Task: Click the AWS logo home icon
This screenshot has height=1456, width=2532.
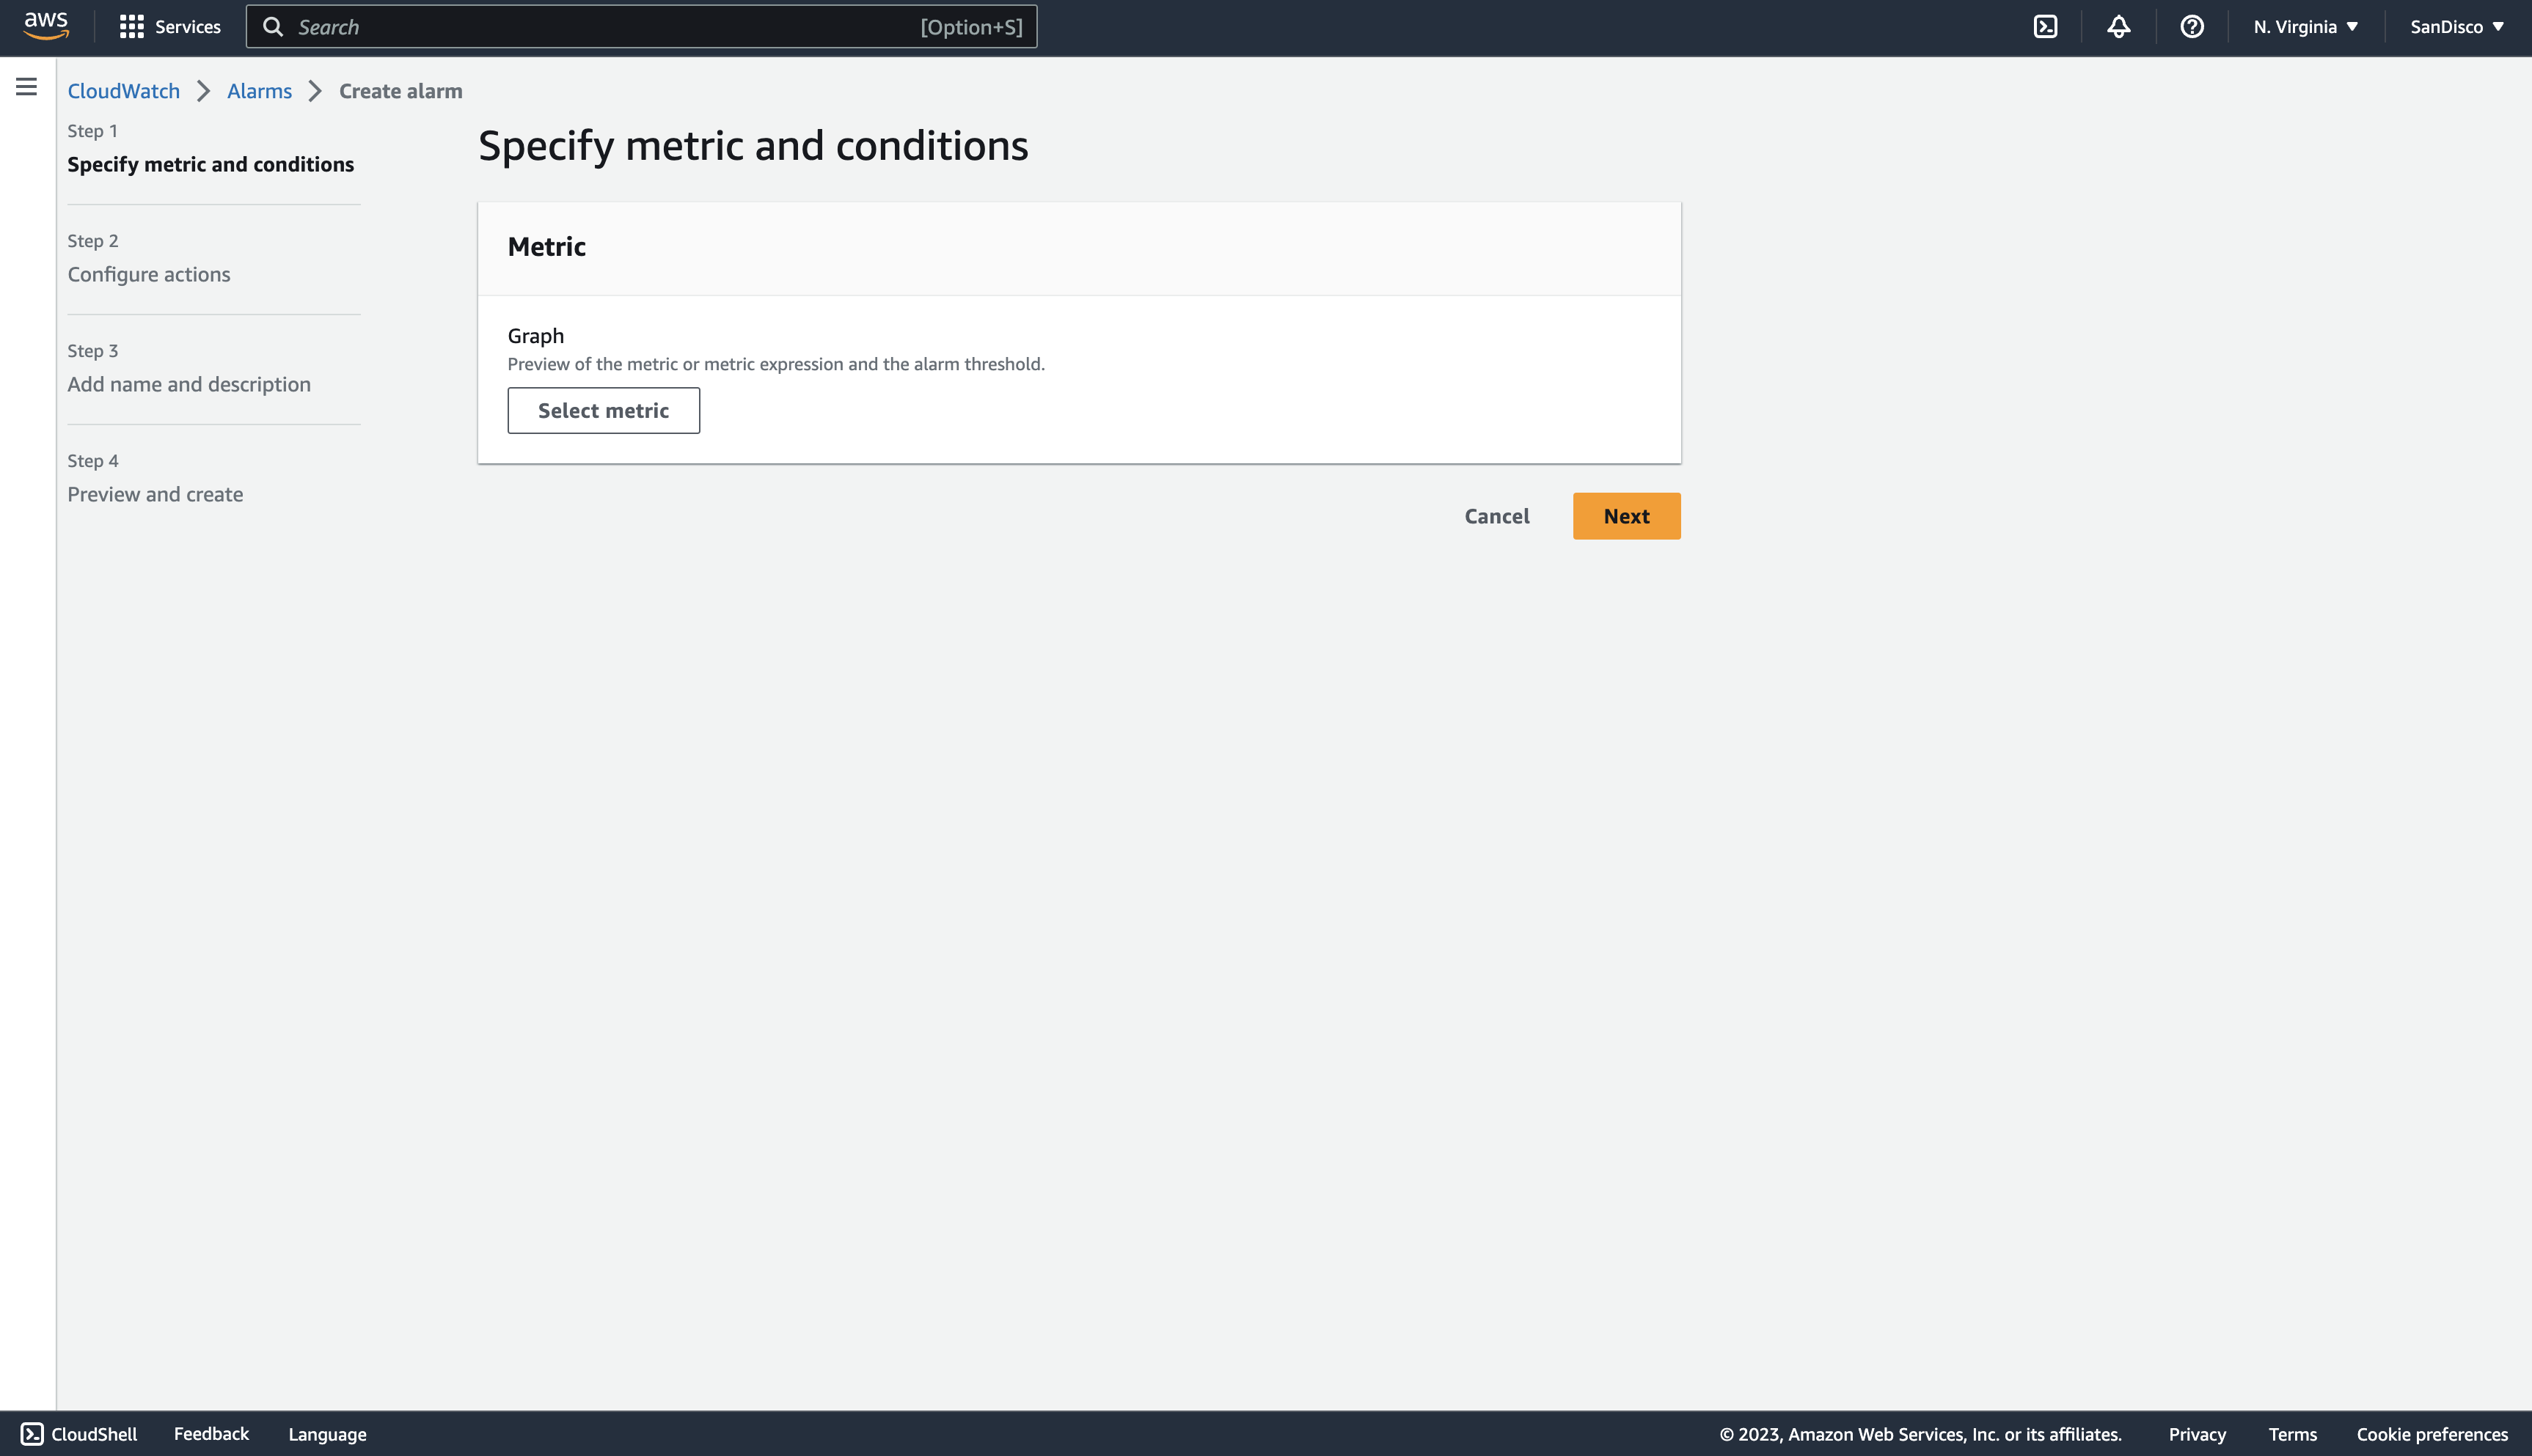Action: click(x=46, y=26)
